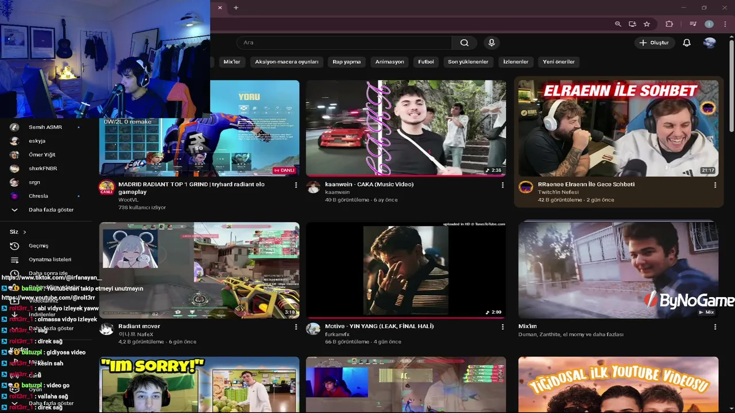Select the Yeni öneriler chip
The image size is (735, 413).
[x=559, y=61]
